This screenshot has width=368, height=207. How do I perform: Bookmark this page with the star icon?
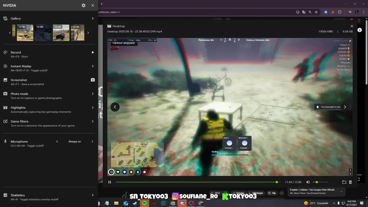316,12
